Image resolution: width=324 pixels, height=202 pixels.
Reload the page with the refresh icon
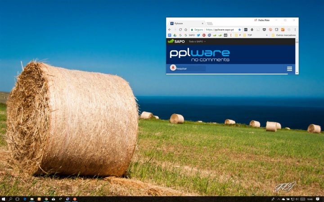(x=180, y=30)
